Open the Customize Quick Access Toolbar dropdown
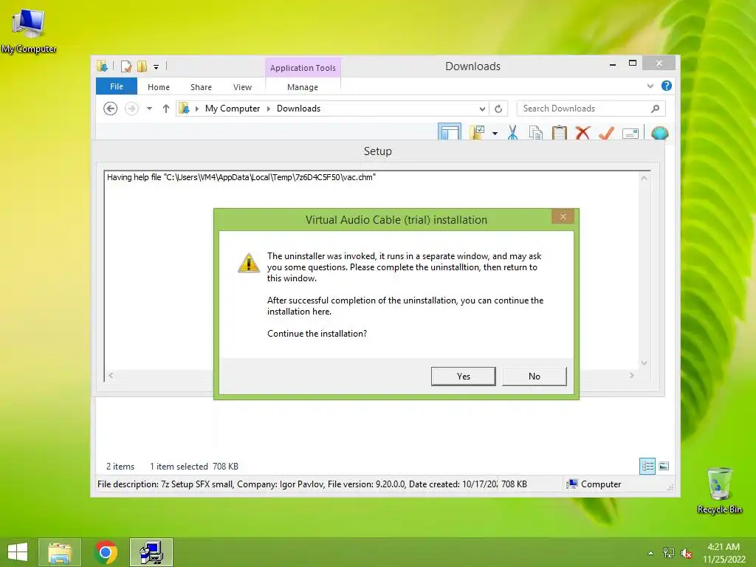 (157, 67)
